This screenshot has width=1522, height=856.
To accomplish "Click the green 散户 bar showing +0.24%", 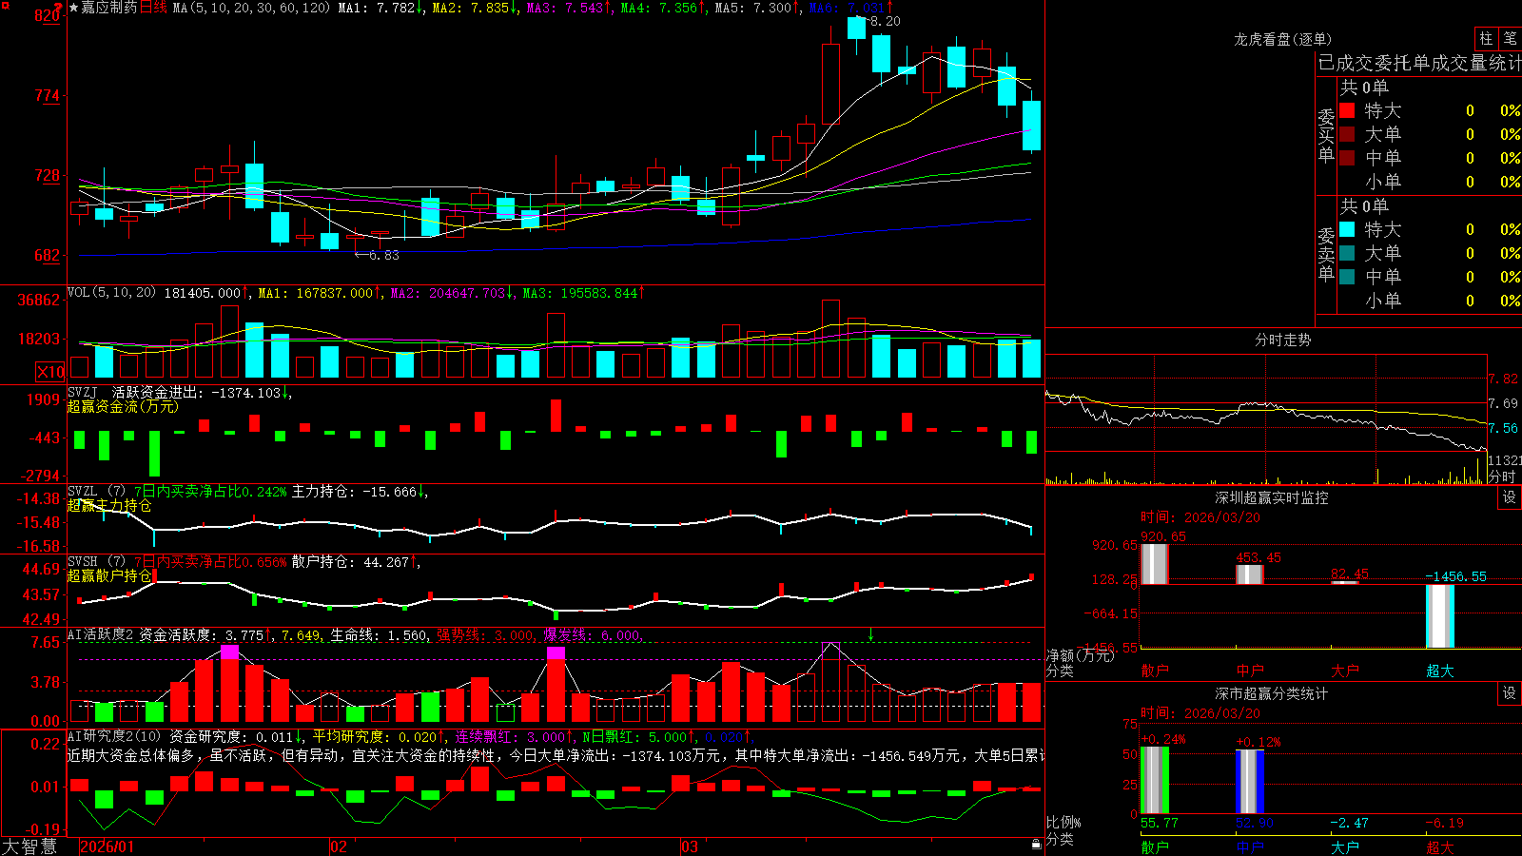I will [x=1154, y=780].
